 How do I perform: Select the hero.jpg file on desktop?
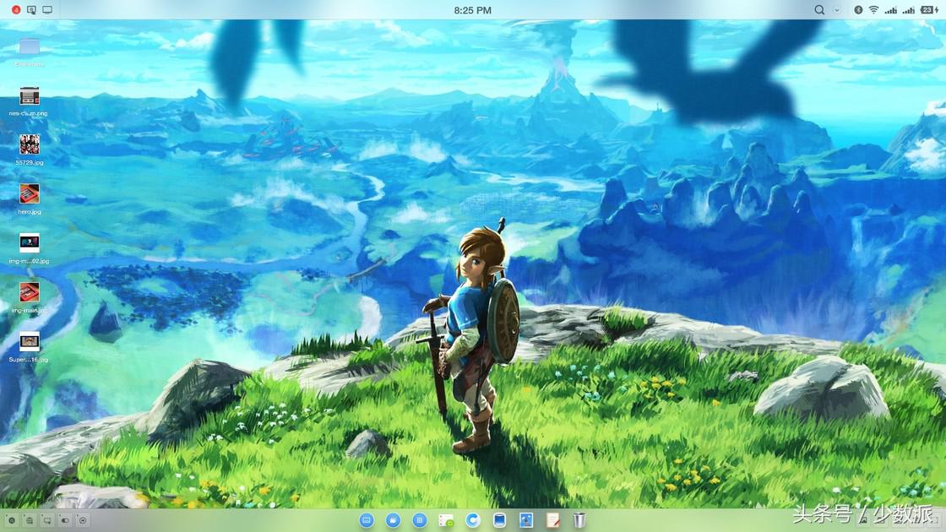(29, 199)
